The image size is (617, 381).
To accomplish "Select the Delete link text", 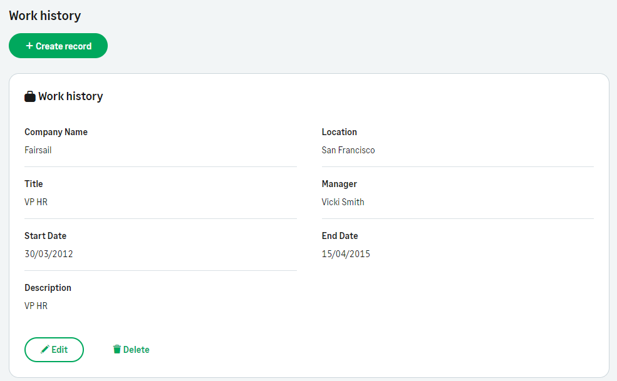I will [x=137, y=350].
